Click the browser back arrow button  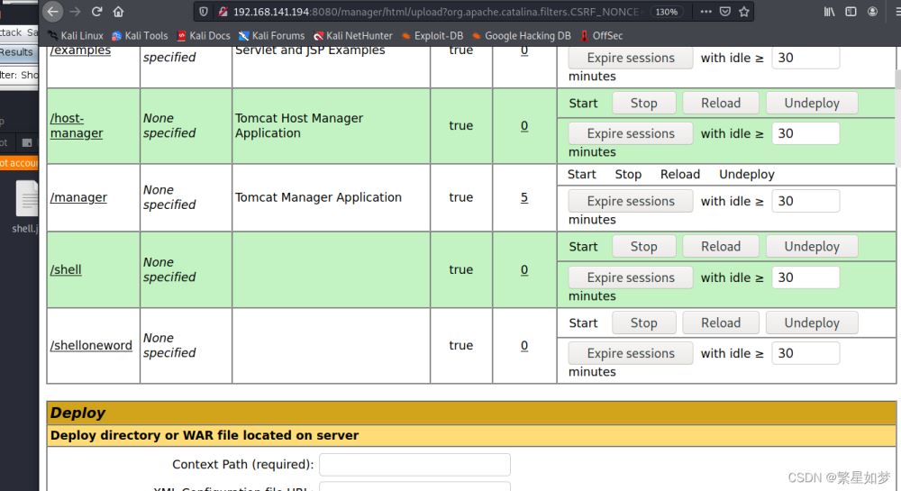(x=52, y=12)
